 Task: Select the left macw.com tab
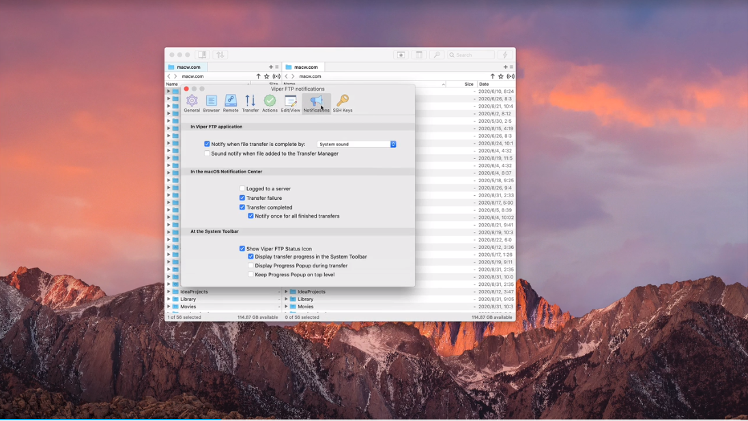coord(188,67)
